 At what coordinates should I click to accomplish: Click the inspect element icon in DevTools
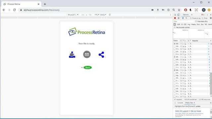tap(175, 15)
